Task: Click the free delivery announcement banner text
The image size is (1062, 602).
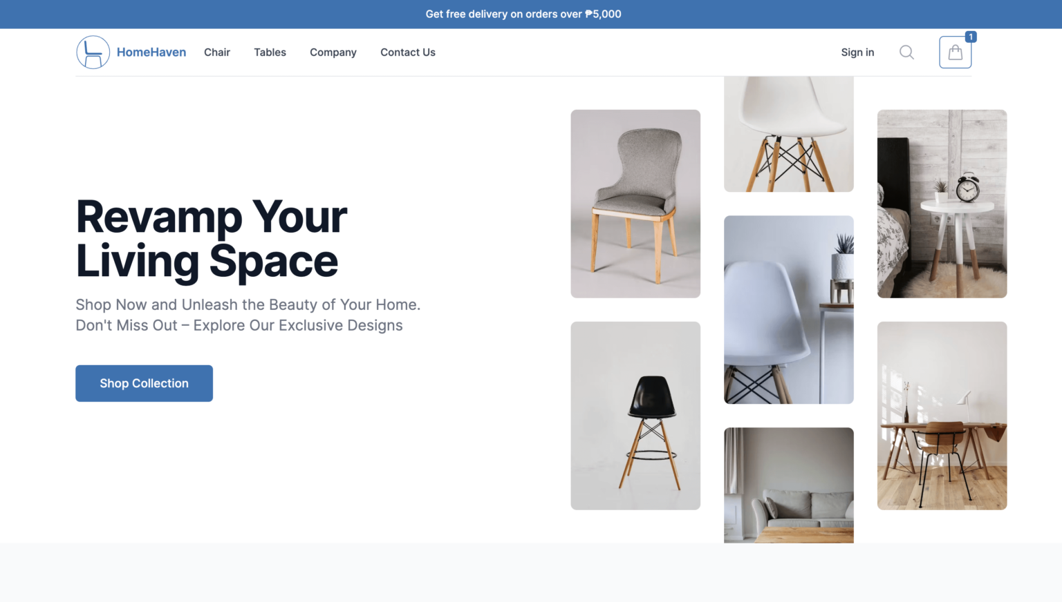Action: click(x=523, y=14)
